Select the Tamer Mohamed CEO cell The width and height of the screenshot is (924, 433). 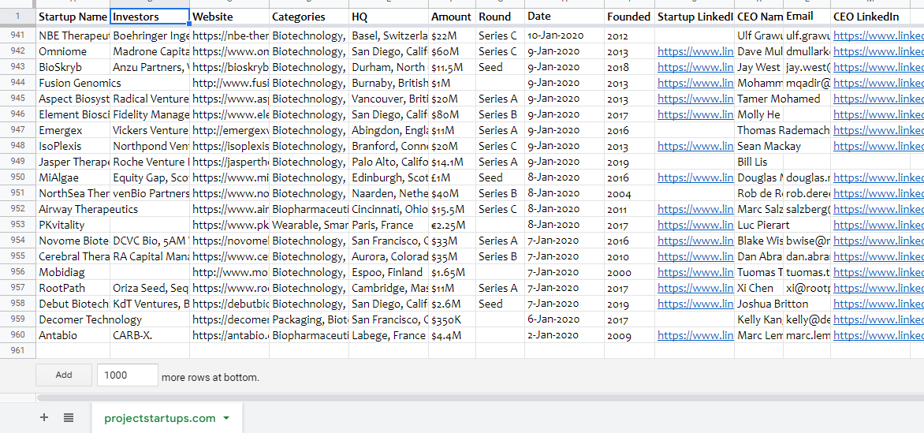pos(758,99)
